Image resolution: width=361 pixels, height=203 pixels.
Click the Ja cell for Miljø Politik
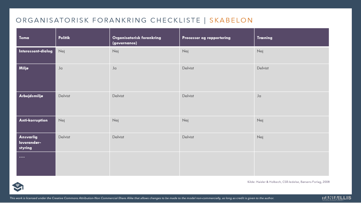click(60, 68)
